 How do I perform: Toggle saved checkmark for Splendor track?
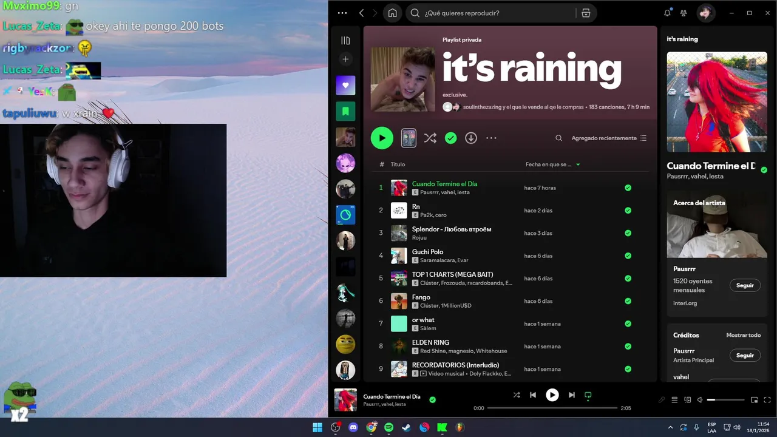pyautogui.click(x=628, y=233)
